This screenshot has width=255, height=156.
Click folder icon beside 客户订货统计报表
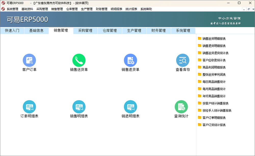(200, 125)
